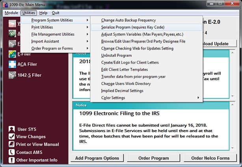242x167 pixels.
Task: Expand arrow beside Print Utilities
Action: point(87,27)
